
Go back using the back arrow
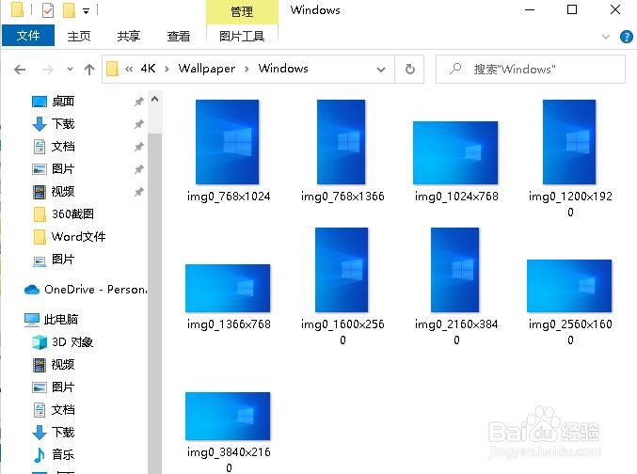coord(20,70)
